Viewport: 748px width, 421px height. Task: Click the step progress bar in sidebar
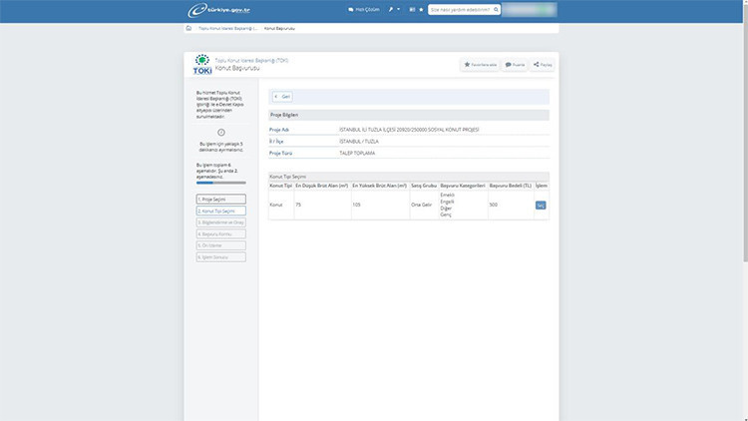coord(220,183)
